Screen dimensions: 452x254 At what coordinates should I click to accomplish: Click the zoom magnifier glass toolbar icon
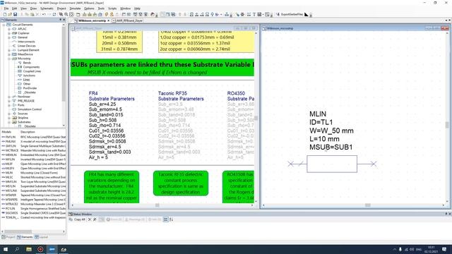(66, 14)
